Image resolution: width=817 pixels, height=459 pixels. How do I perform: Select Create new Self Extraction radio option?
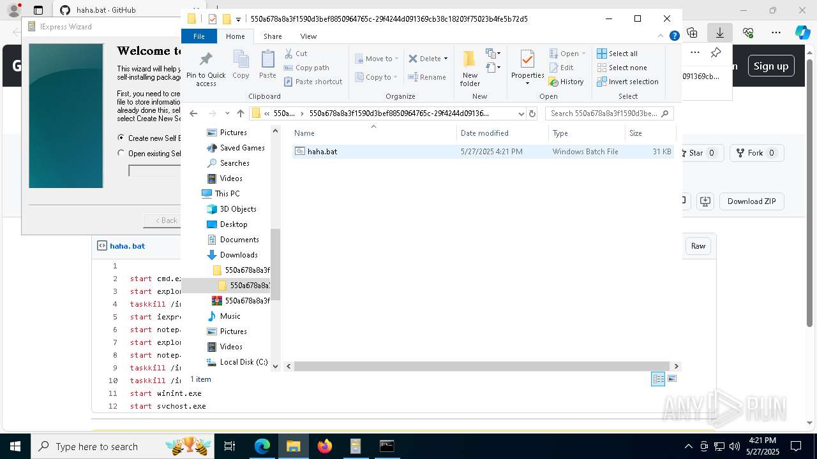pyautogui.click(x=121, y=138)
